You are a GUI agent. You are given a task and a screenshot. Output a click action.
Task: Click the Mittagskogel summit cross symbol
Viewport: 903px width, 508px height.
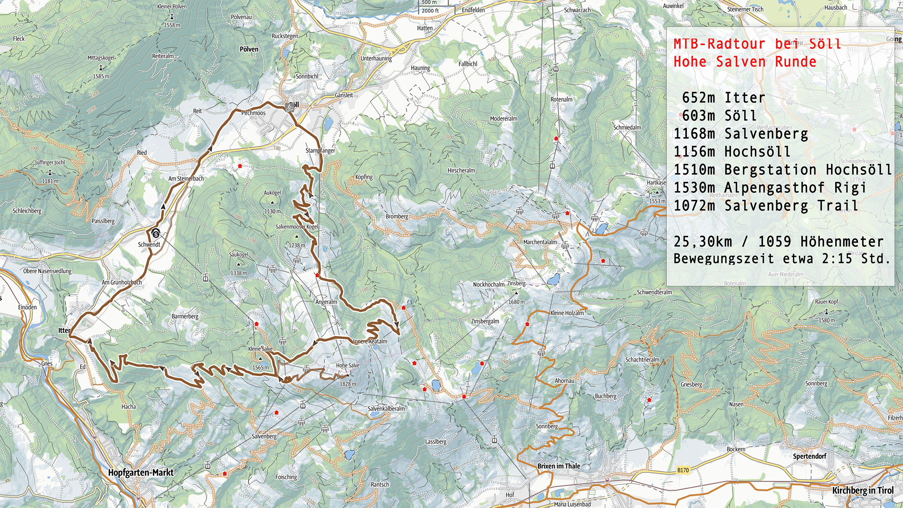tap(101, 67)
